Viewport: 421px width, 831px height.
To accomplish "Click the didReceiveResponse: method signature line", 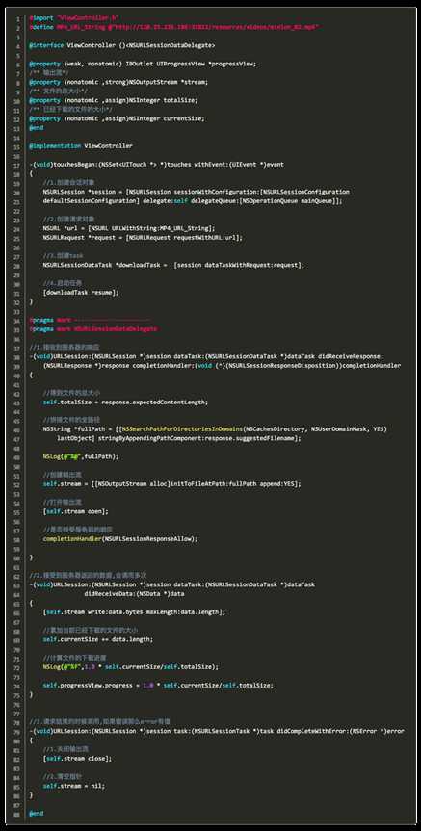I will tap(207, 356).
